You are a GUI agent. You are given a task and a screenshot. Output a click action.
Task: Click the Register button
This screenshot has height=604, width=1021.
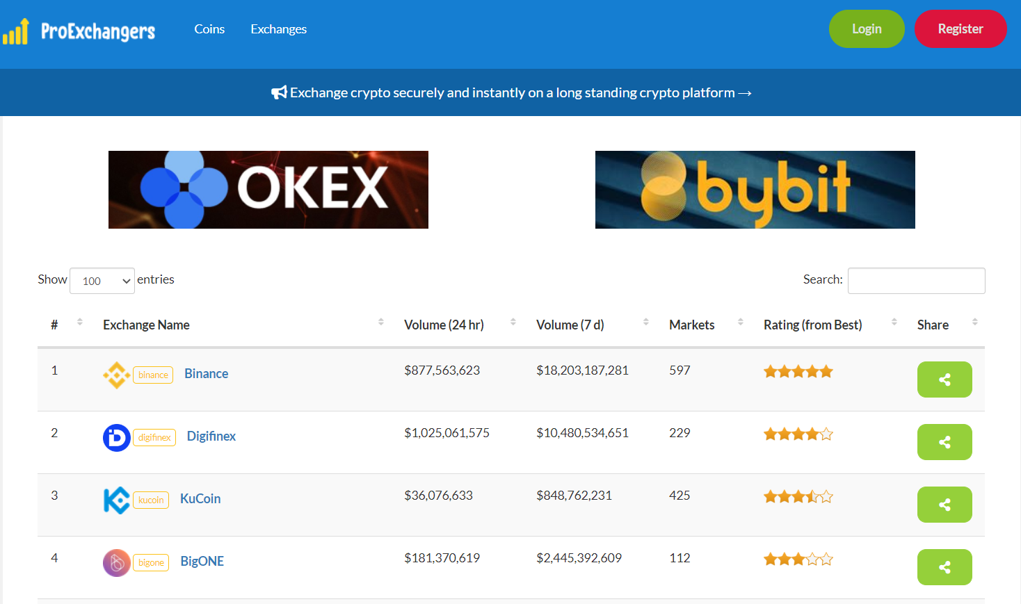coord(960,29)
